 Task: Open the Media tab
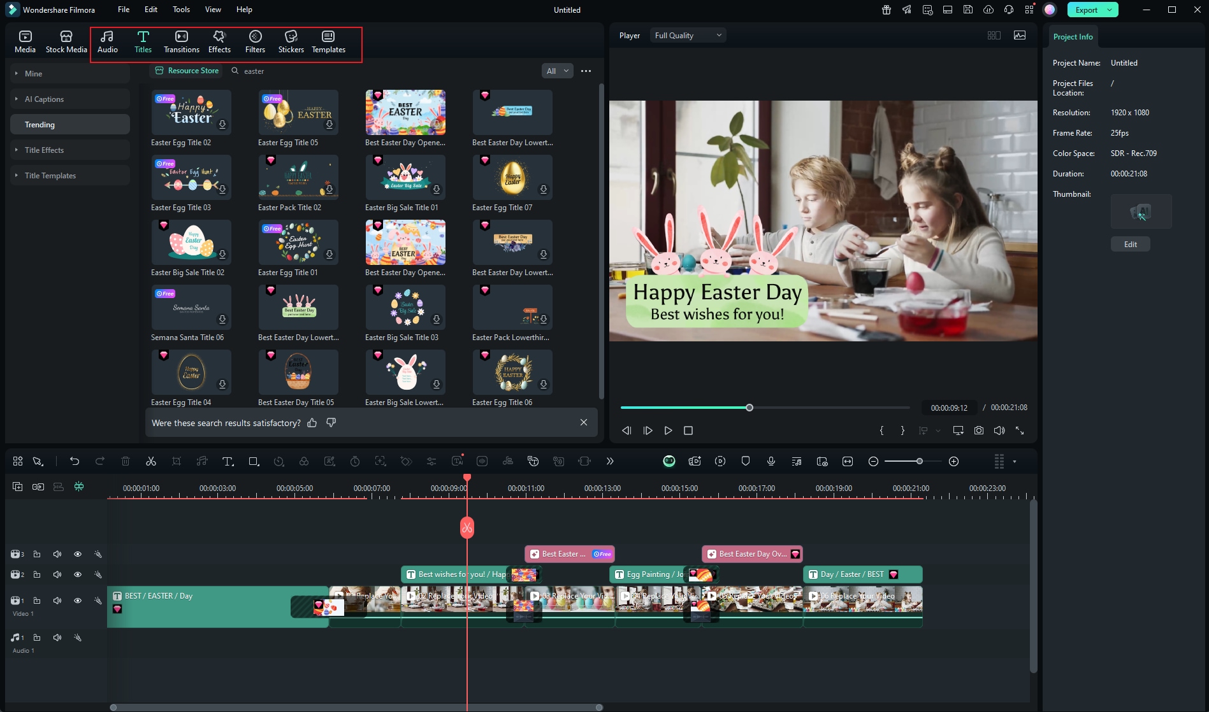[25, 42]
